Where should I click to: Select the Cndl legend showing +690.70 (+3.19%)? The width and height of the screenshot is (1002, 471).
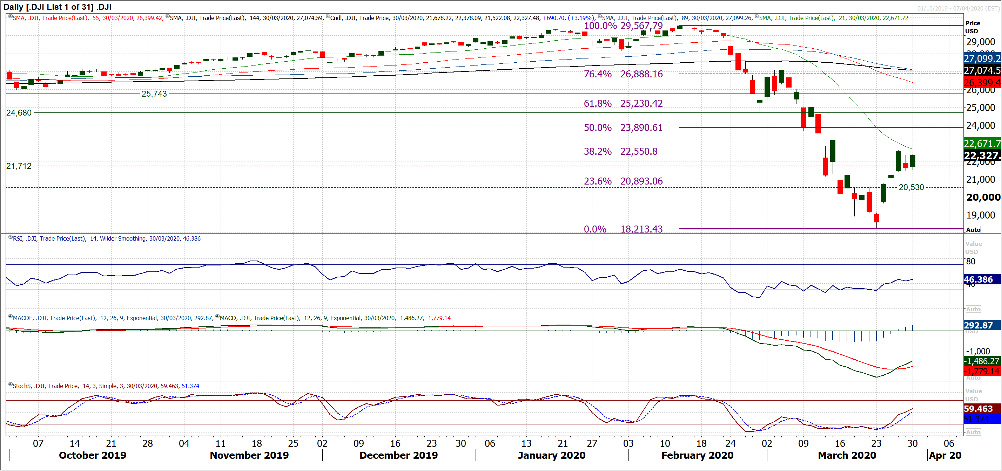tap(463, 18)
